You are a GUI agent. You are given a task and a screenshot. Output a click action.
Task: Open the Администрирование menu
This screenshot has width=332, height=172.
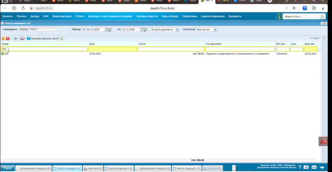point(213,16)
